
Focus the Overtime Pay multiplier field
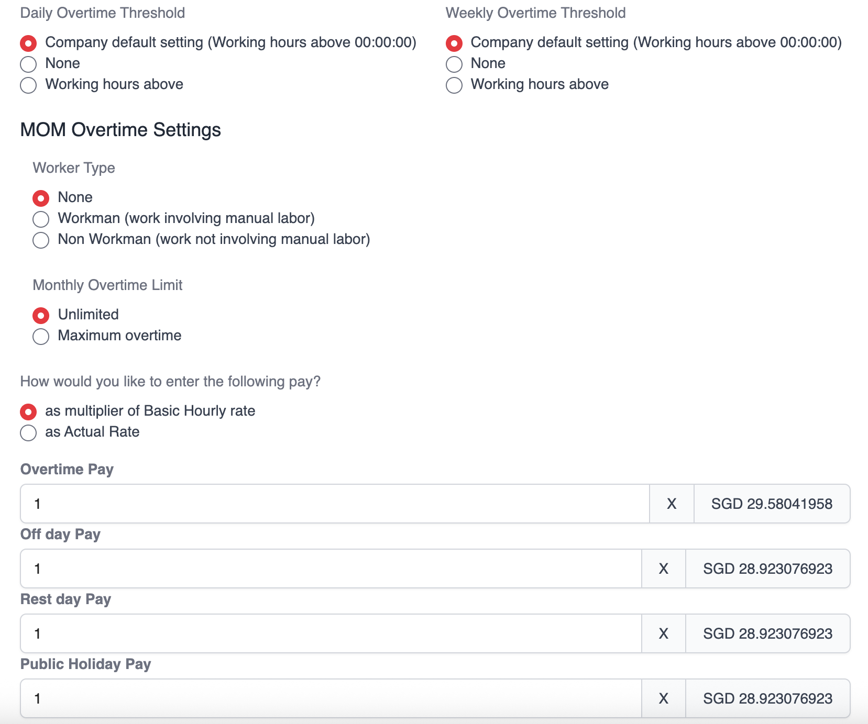point(335,504)
